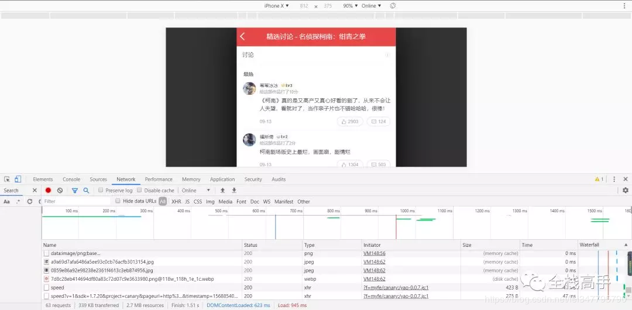Switch to the Memory tab
This screenshot has height=310, width=632.
click(191, 180)
